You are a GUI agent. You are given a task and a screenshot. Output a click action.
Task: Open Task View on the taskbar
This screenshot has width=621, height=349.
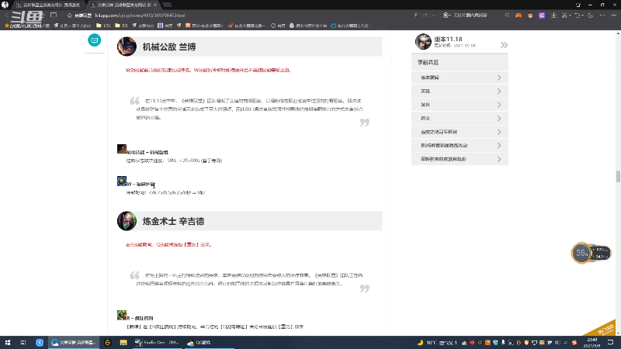[23, 342]
